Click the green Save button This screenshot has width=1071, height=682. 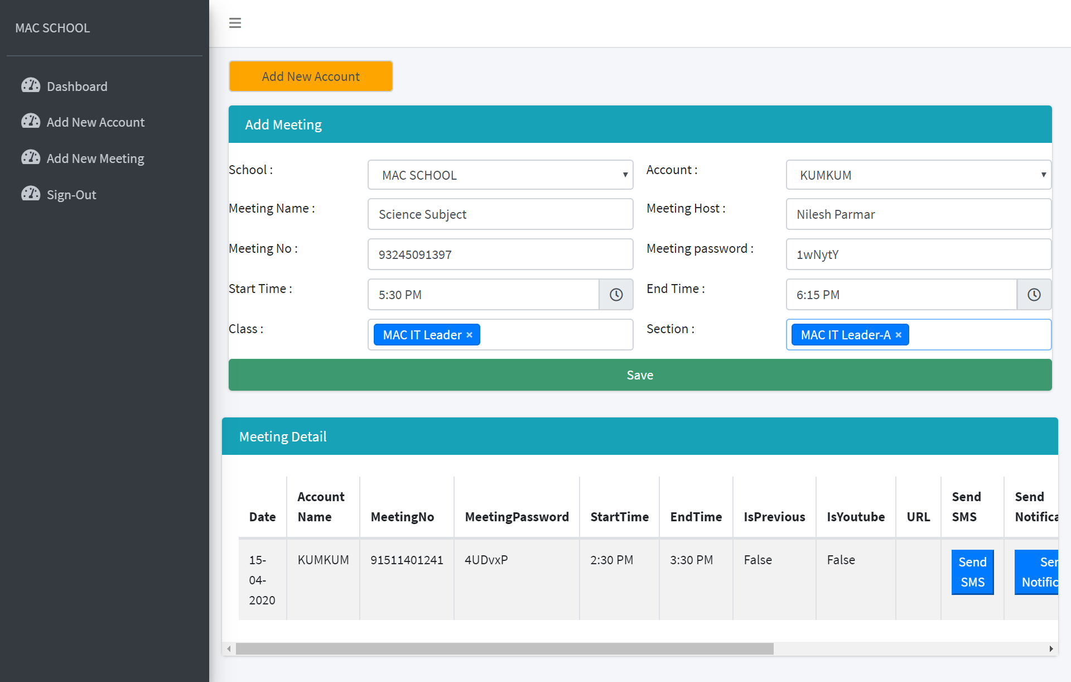tap(640, 375)
